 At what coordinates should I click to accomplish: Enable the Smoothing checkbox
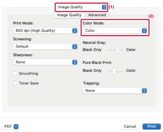tap(15, 73)
